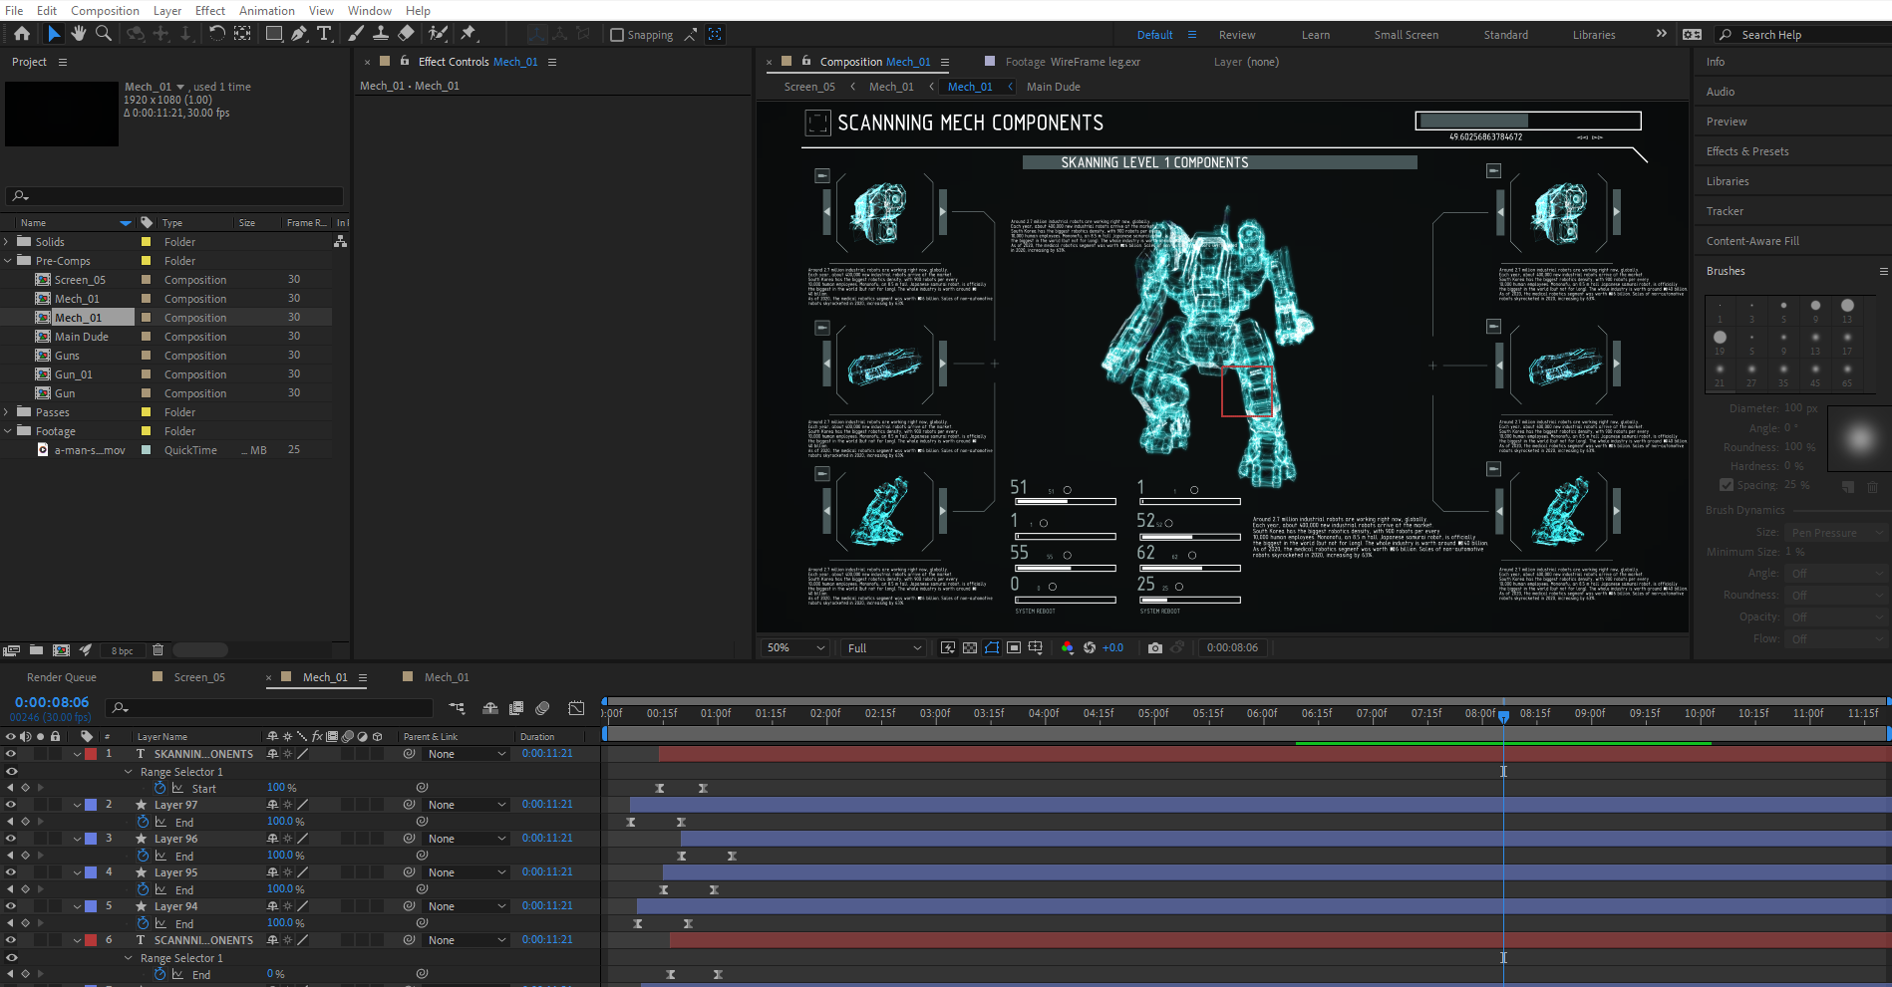The image size is (1892, 987).
Task: Expand the Solids folder in Project panel
Action: (7, 242)
